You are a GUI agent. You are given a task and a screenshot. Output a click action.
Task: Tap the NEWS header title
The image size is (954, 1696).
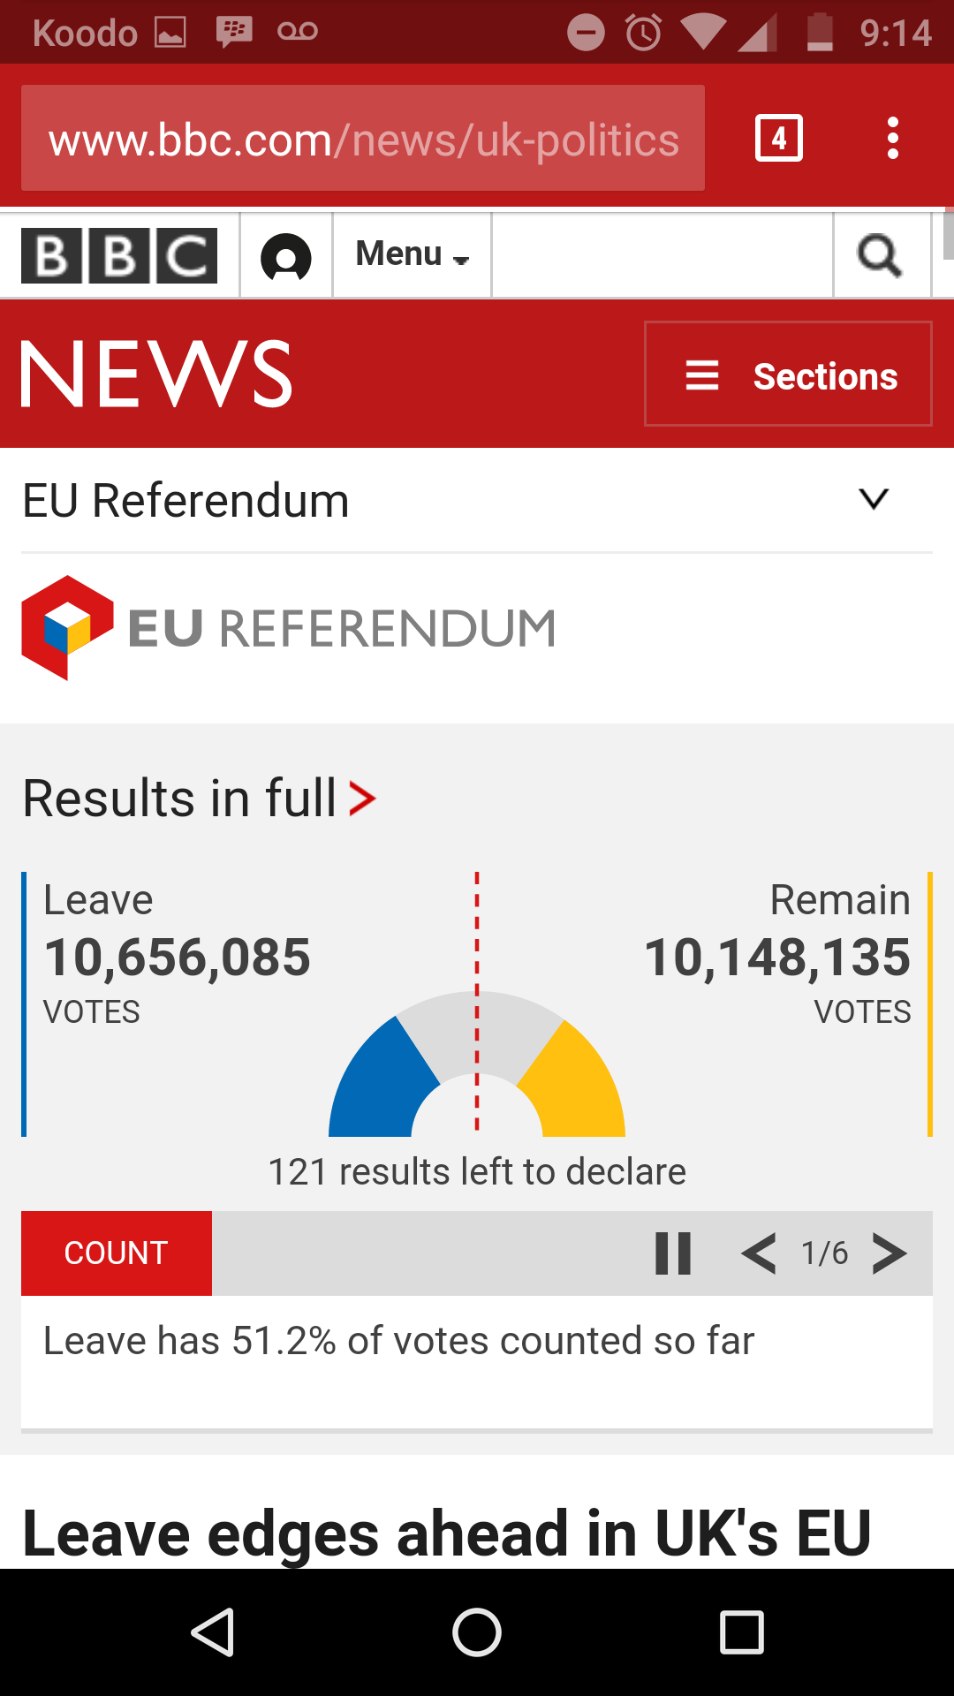tap(156, 374)
